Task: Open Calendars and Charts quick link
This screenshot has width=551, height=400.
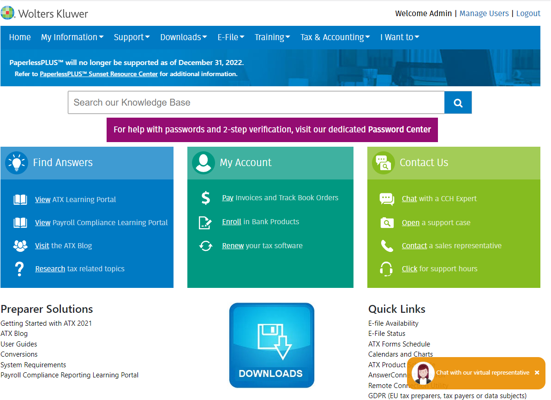Action: 400,354
